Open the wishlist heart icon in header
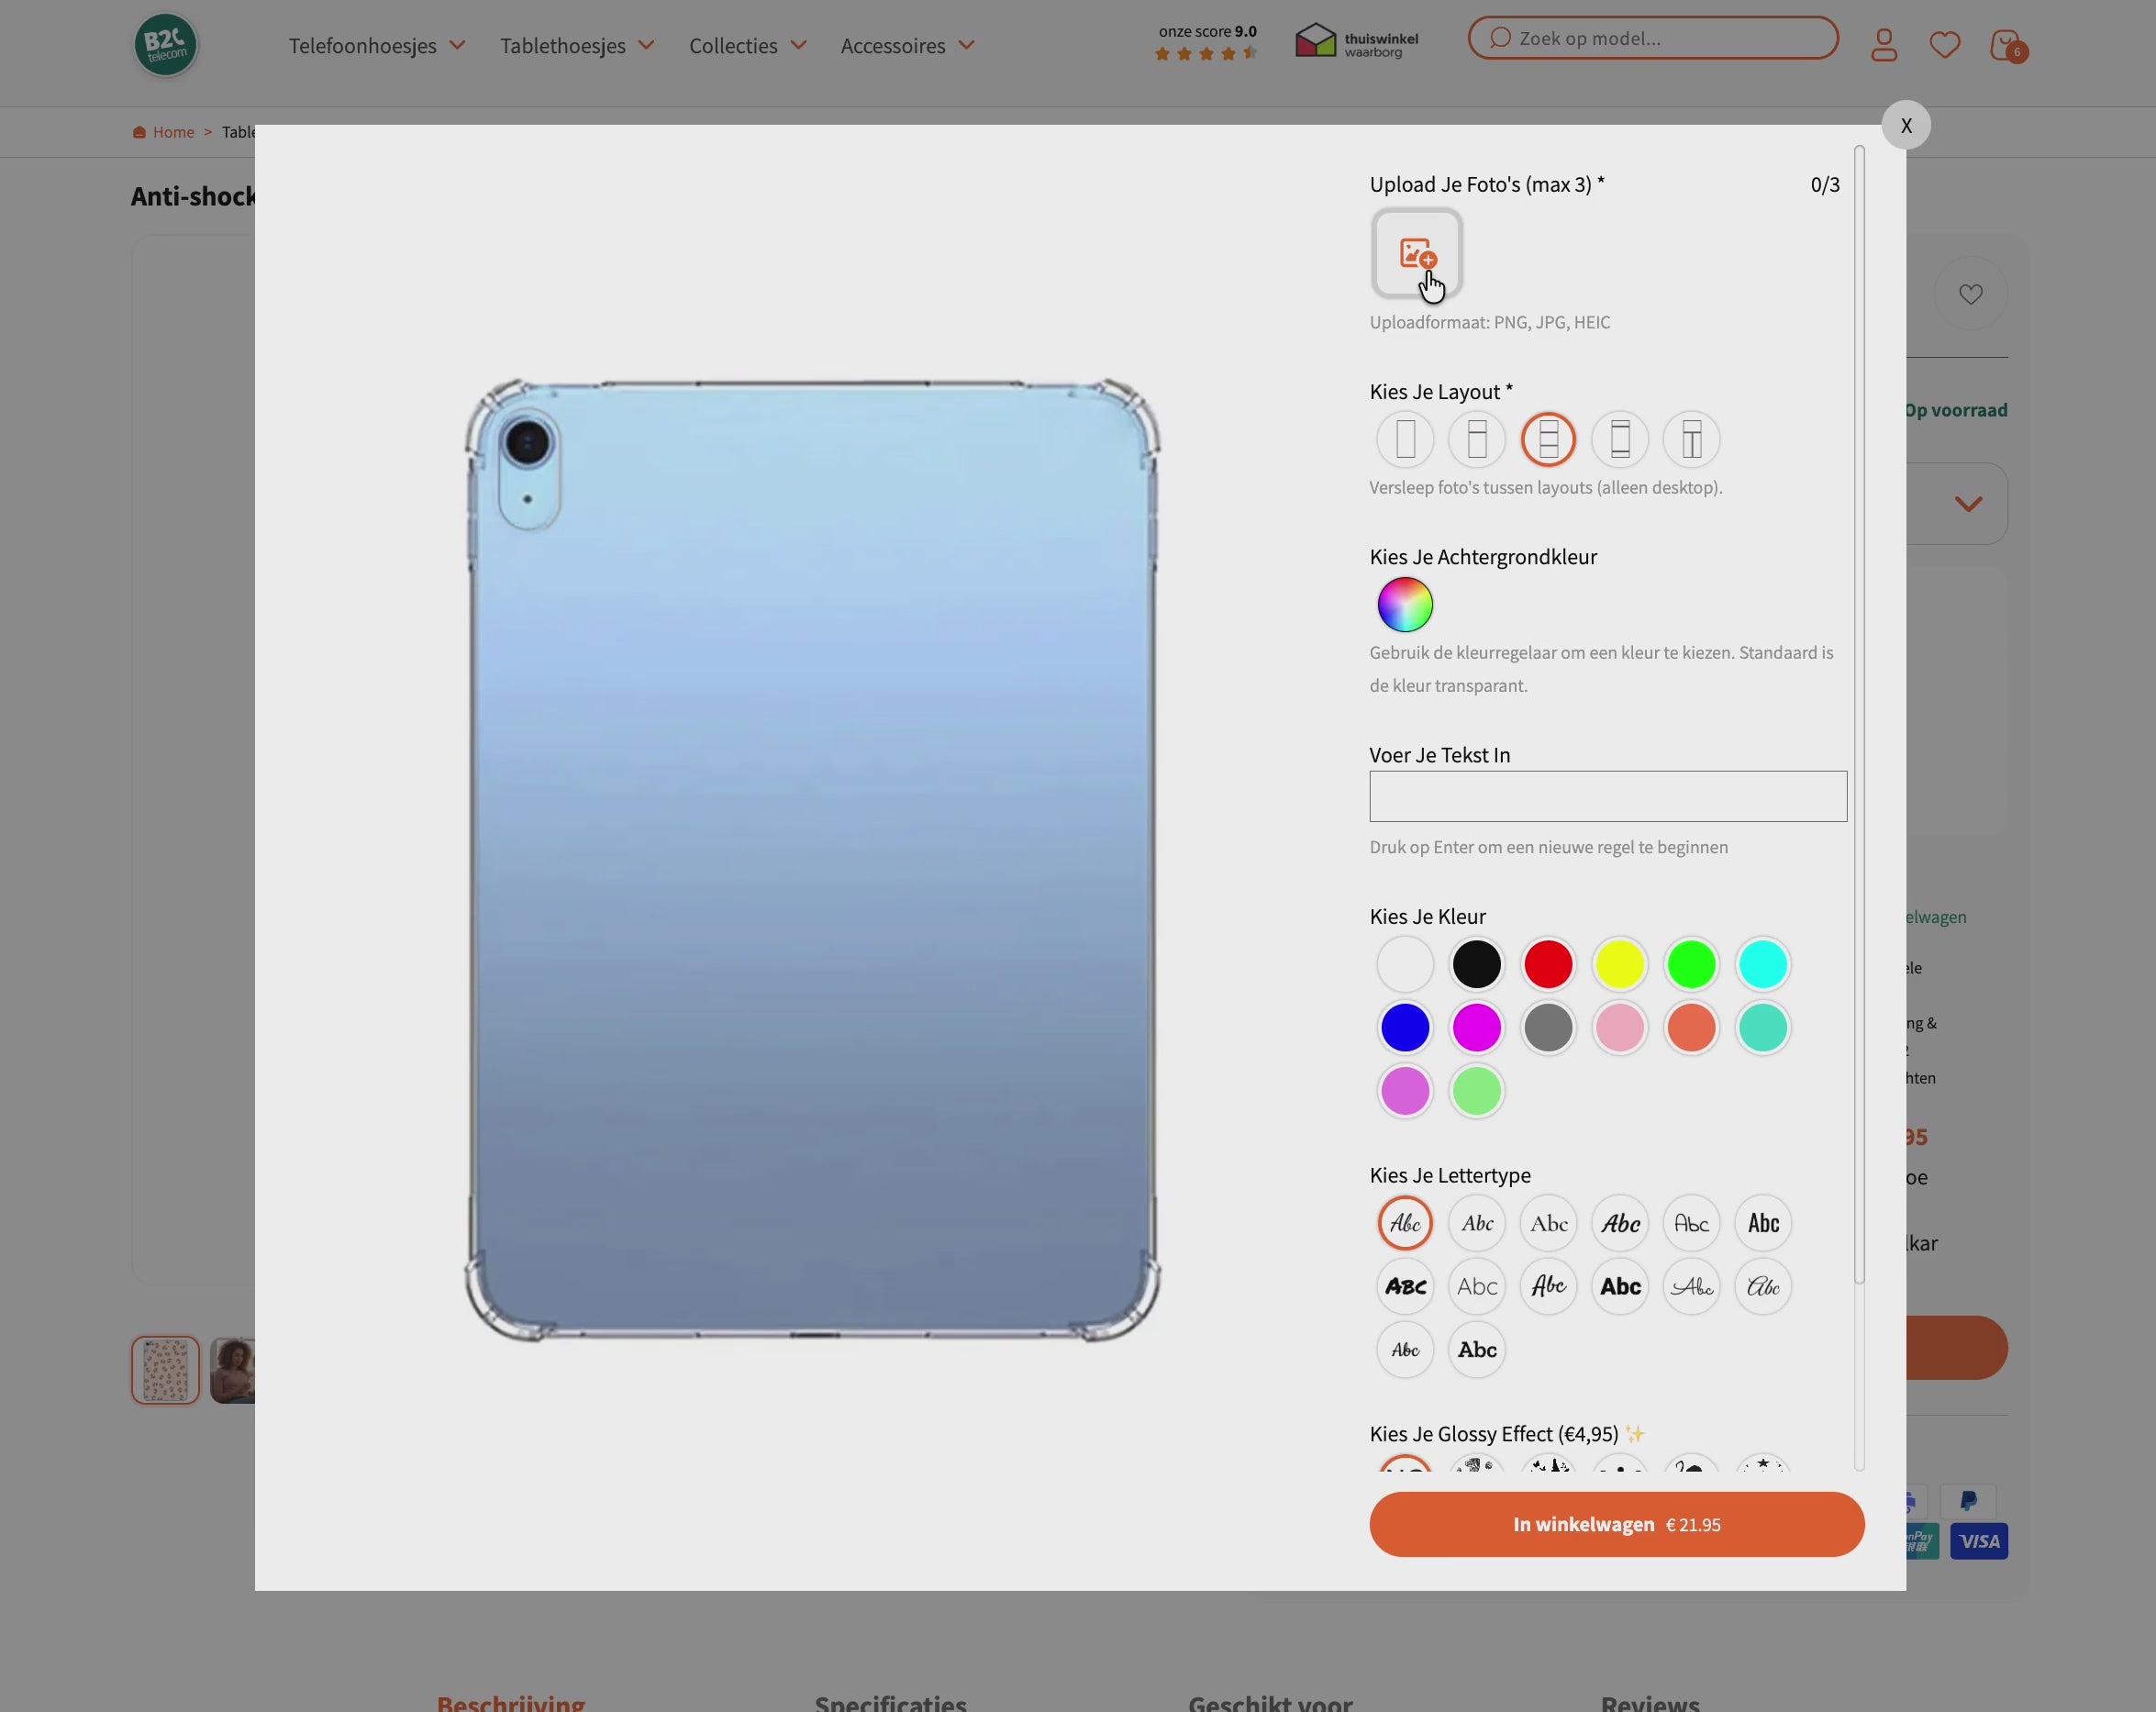This screenshot has height=1712, width=2156. pyautogui.click(x=1944, y=45)
